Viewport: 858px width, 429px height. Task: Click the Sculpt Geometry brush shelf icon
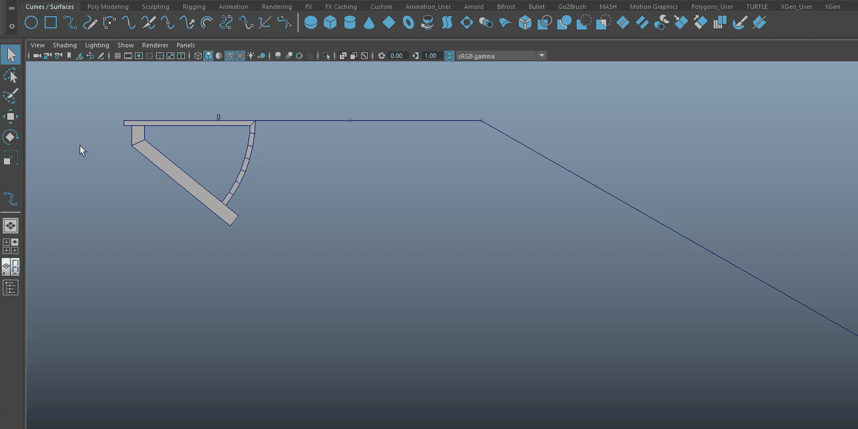740,23
